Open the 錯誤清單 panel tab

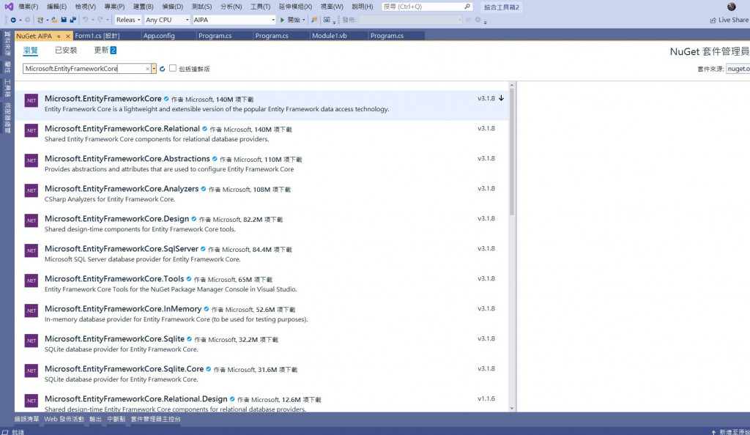coord(27,419)
